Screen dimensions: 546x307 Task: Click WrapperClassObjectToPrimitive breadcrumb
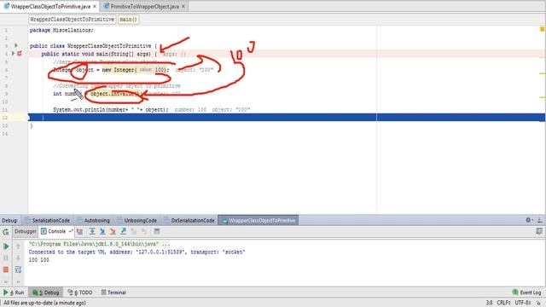point(72,19)
